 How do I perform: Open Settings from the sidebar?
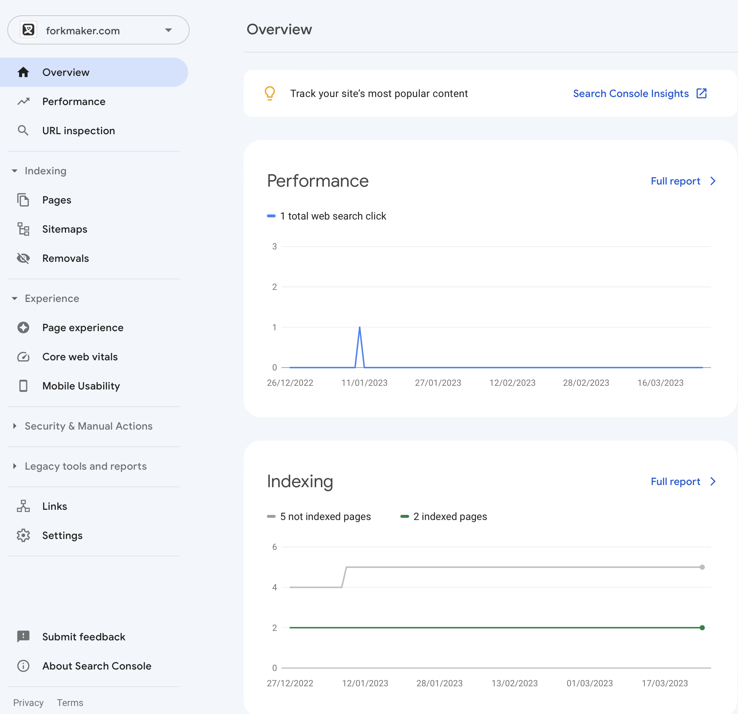(x=62, y=535)
